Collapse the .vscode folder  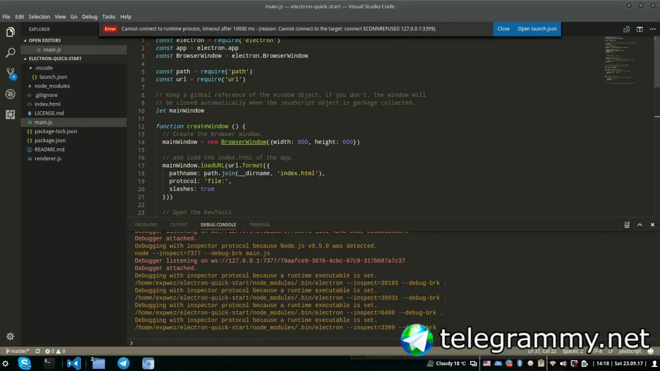click(43, 68)
